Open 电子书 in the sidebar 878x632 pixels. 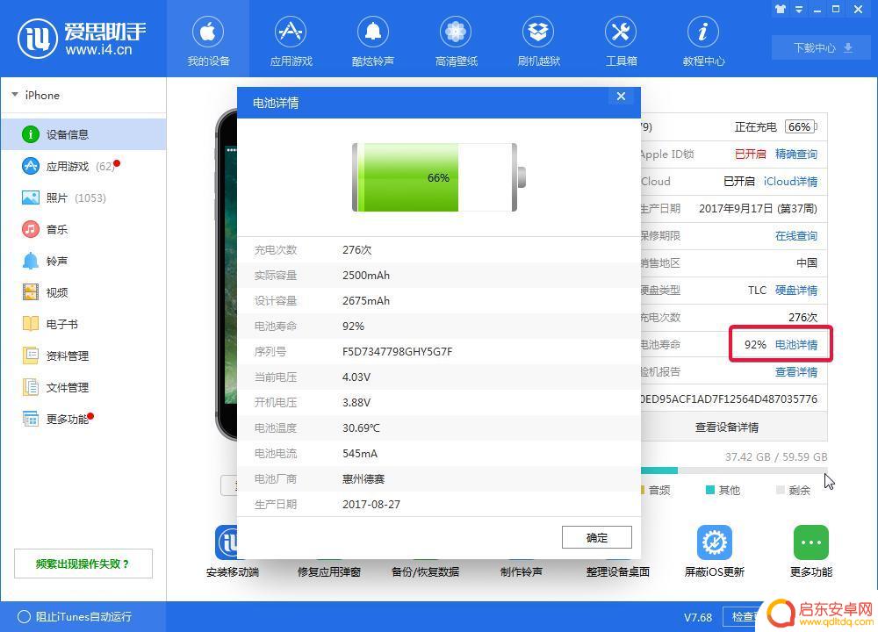pos(83,324)
